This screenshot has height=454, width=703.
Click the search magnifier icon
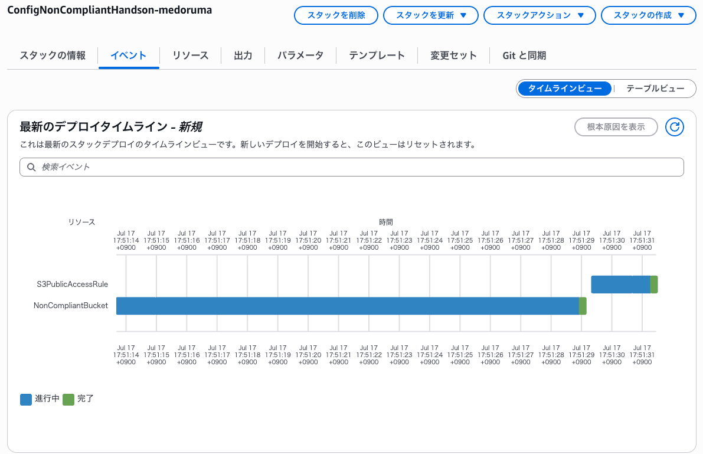[x=31, y=167]
